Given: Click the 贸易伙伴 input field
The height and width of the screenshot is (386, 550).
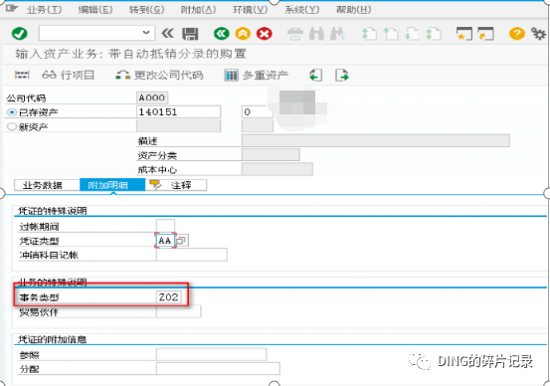Looking at the screenshot, I should (x=179, y=311).
